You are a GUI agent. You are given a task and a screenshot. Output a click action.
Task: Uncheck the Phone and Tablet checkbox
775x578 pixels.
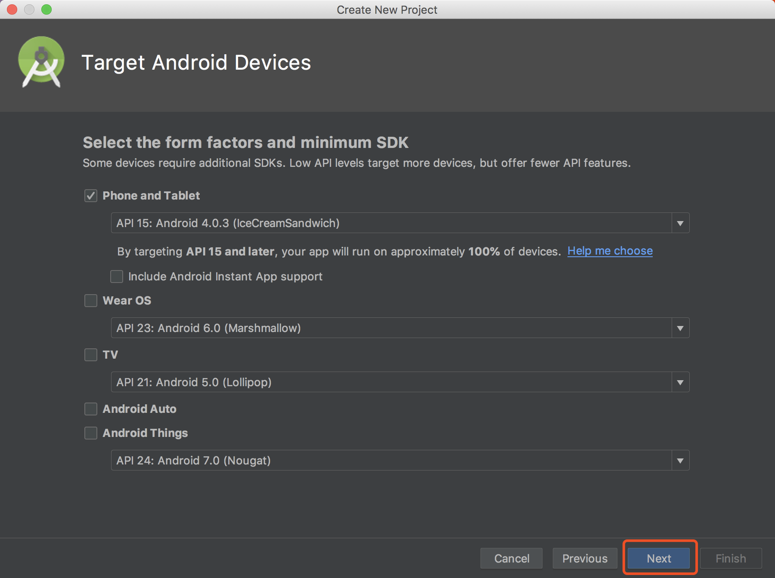pos(91,196)
